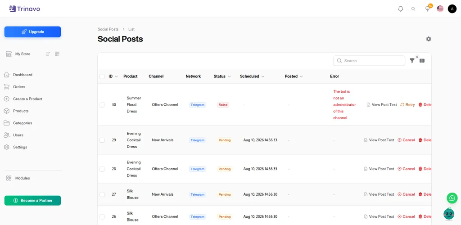View post text for row 29

coord(379,140)
